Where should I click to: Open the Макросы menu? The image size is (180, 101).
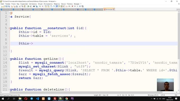[57, 4]
